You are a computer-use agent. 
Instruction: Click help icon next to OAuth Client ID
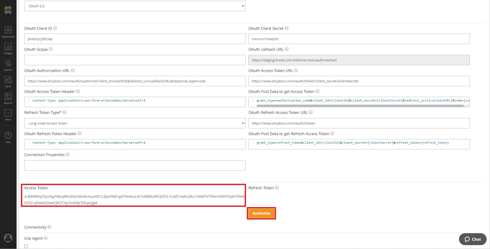55,28
